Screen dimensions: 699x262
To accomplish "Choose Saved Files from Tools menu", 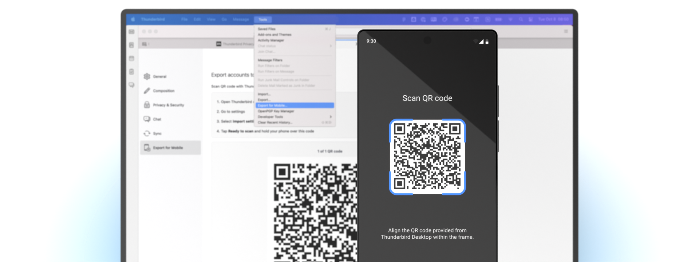I will (x=295, y=29).
